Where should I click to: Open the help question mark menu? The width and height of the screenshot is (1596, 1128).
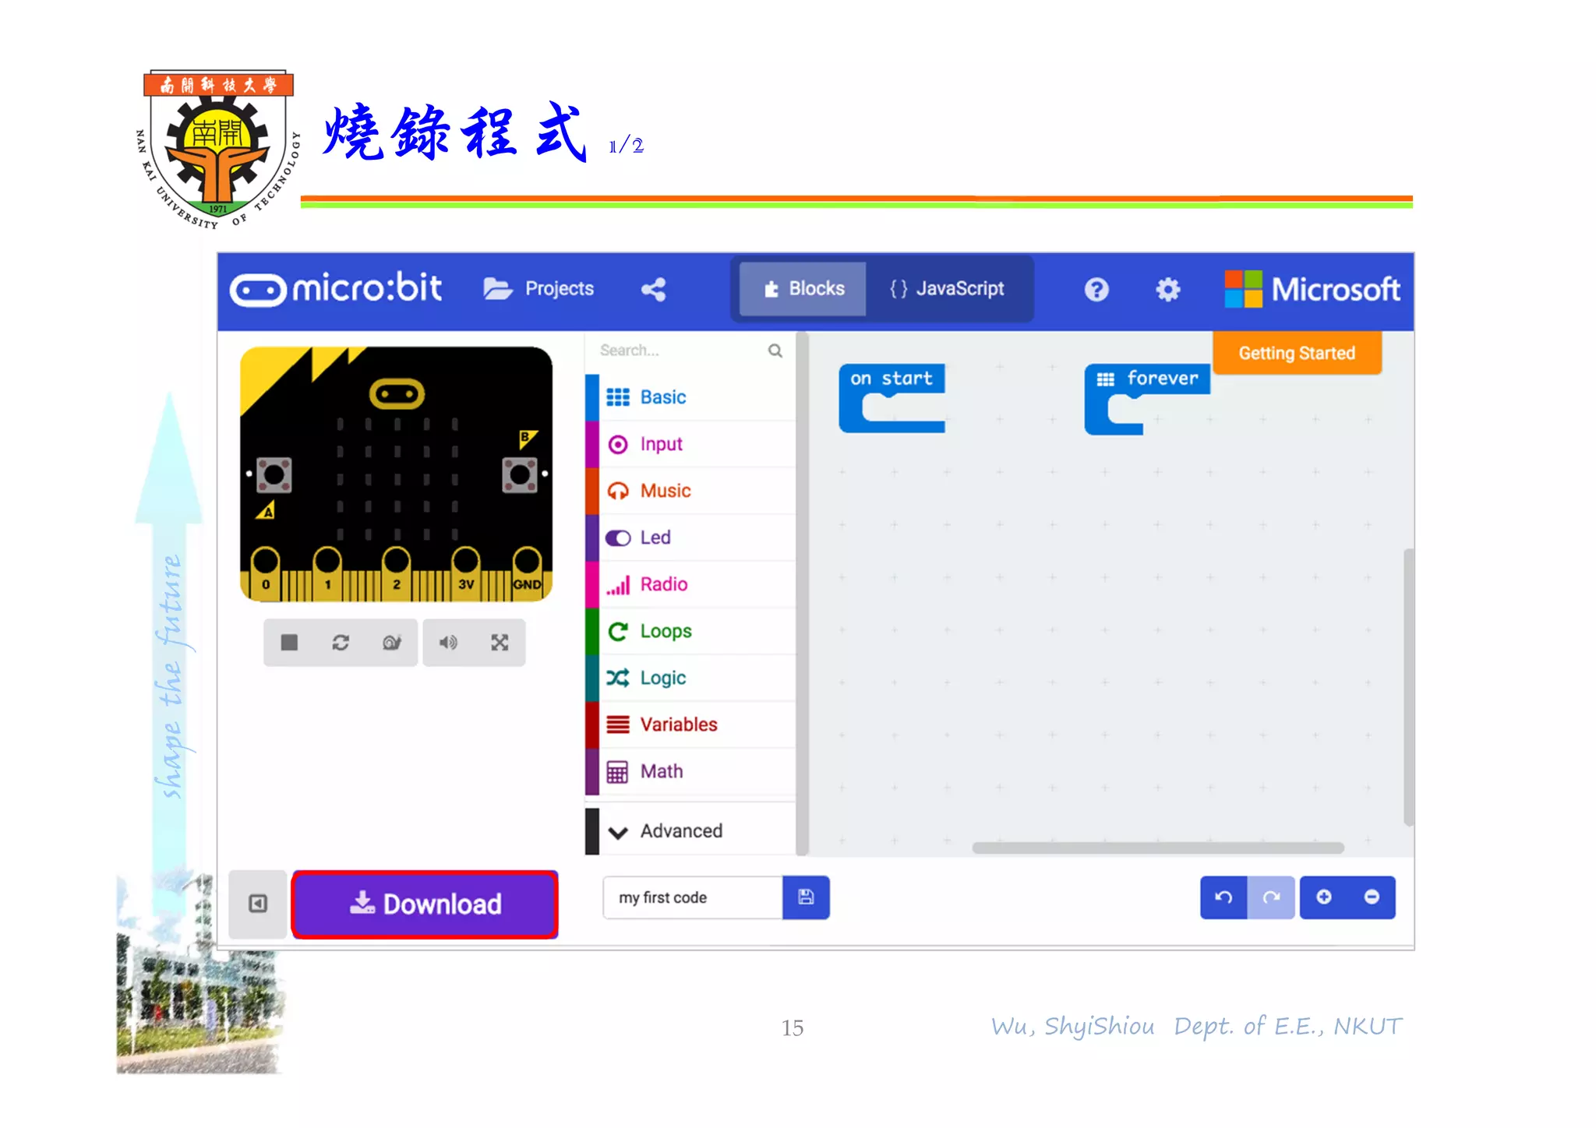click(1096, 290)
